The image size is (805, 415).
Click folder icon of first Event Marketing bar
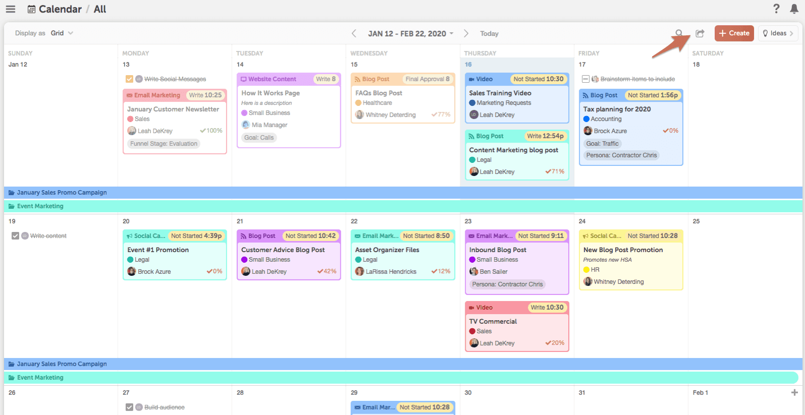pyautogui.click(x=12, y=206)
